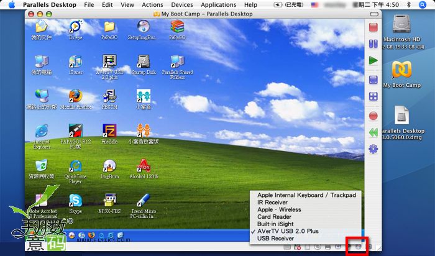This screenshot has height=256, width=435.
Task: Click the keyboard icon in the Parallels status bar
Action: (x=287, y=247)
